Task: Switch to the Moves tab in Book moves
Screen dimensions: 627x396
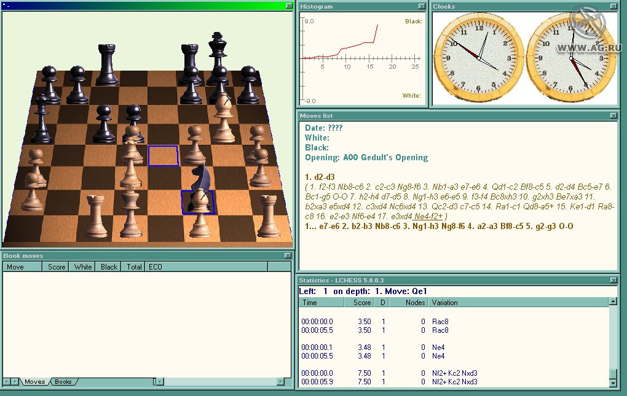Action: click(x=34, y=382)
